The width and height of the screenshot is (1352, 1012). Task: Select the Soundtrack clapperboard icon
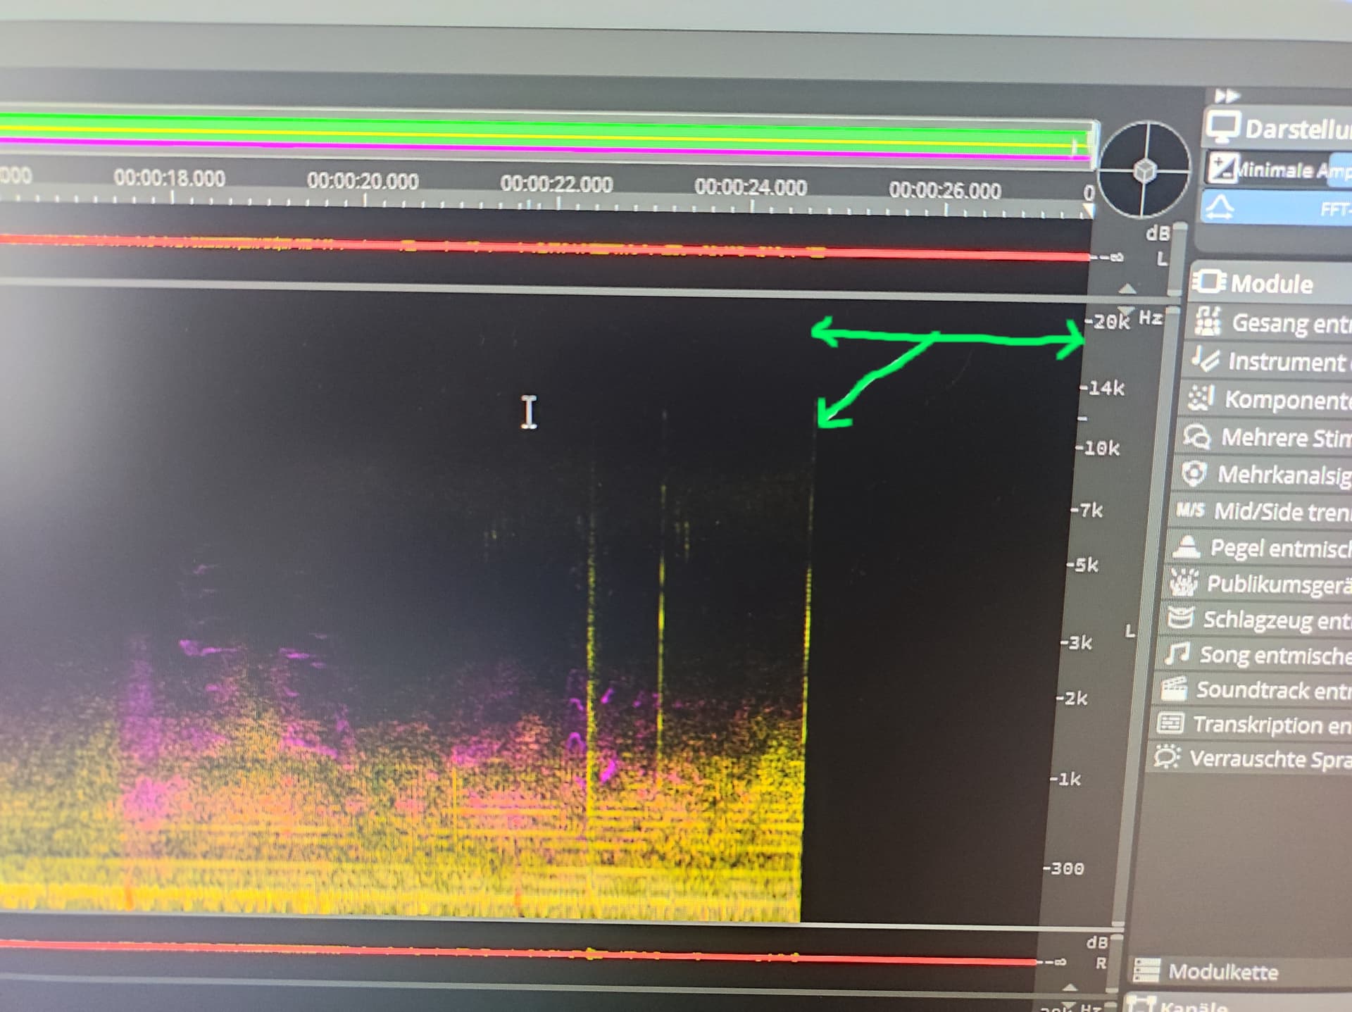pos(1173,688)
